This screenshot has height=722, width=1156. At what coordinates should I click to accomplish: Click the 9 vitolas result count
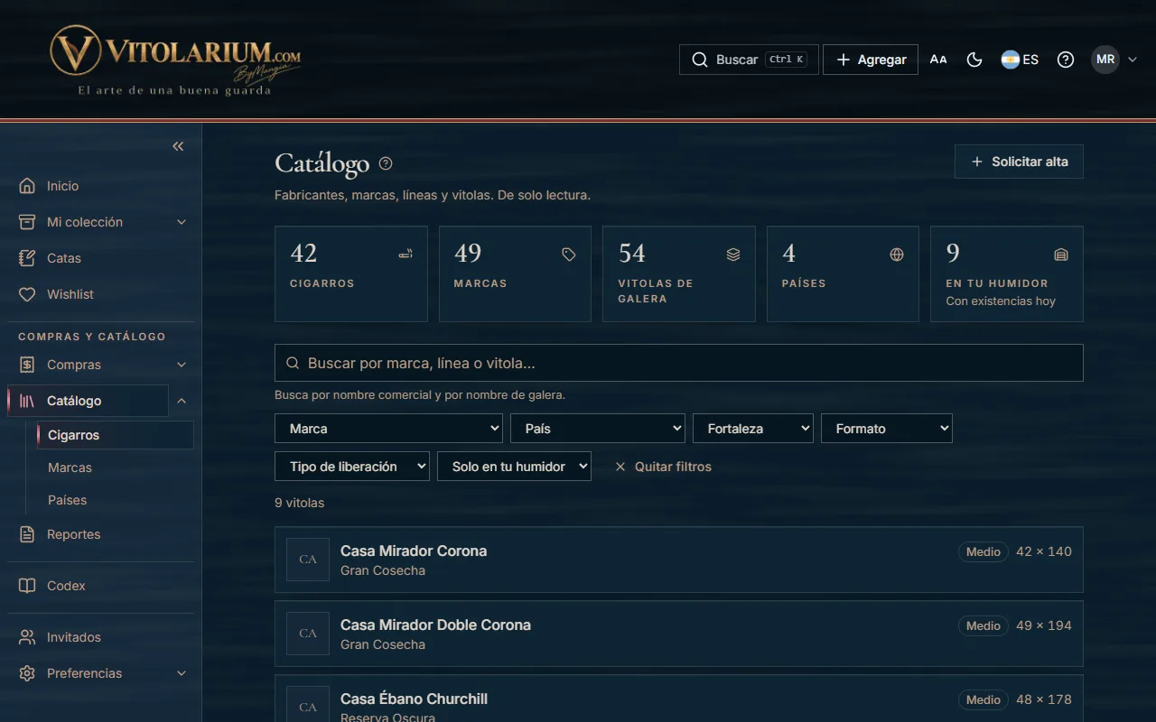coord(299,503)
